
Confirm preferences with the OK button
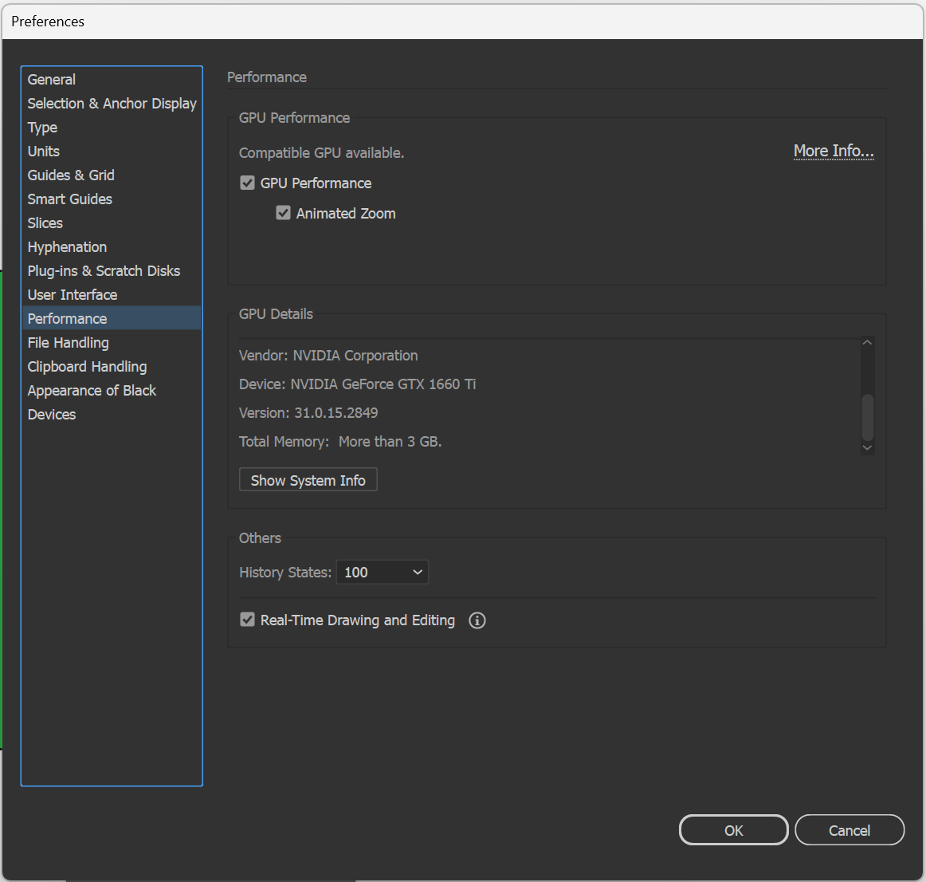(733, 829)
